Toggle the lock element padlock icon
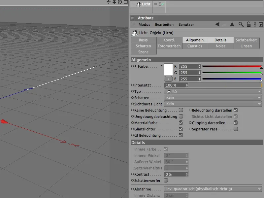This screenshot has height=198, width=264. click(x=248, y=24)
